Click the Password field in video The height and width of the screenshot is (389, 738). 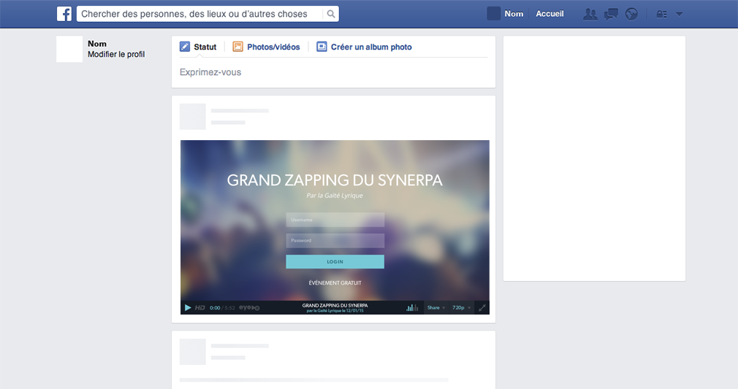pos(335,240)
